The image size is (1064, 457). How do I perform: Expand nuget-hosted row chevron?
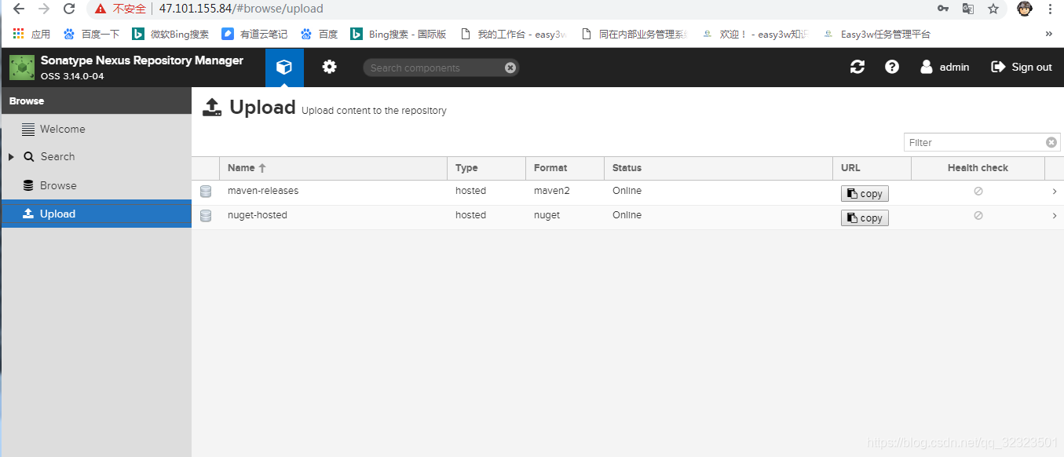click(x=1054, y=216)
